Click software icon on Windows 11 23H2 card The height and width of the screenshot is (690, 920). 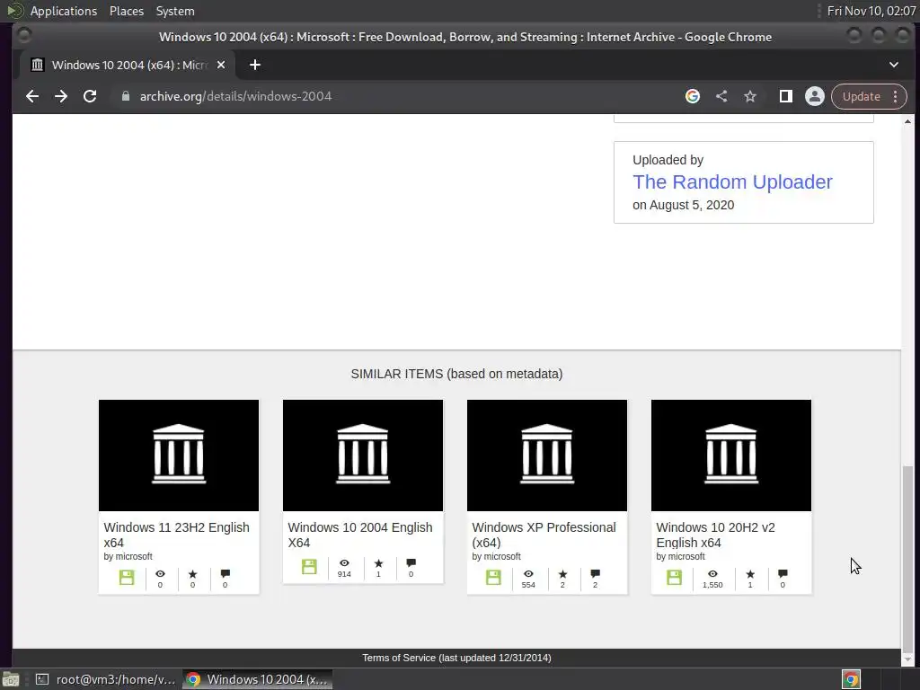pos(127,578)
